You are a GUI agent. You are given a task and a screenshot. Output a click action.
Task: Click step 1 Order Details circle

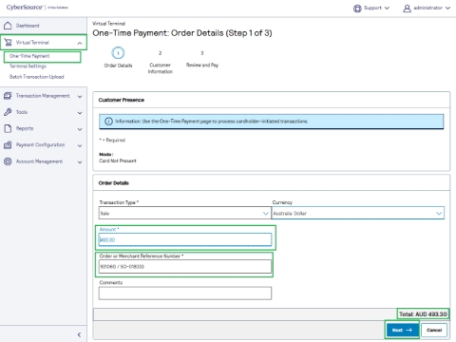pos(118,53)
